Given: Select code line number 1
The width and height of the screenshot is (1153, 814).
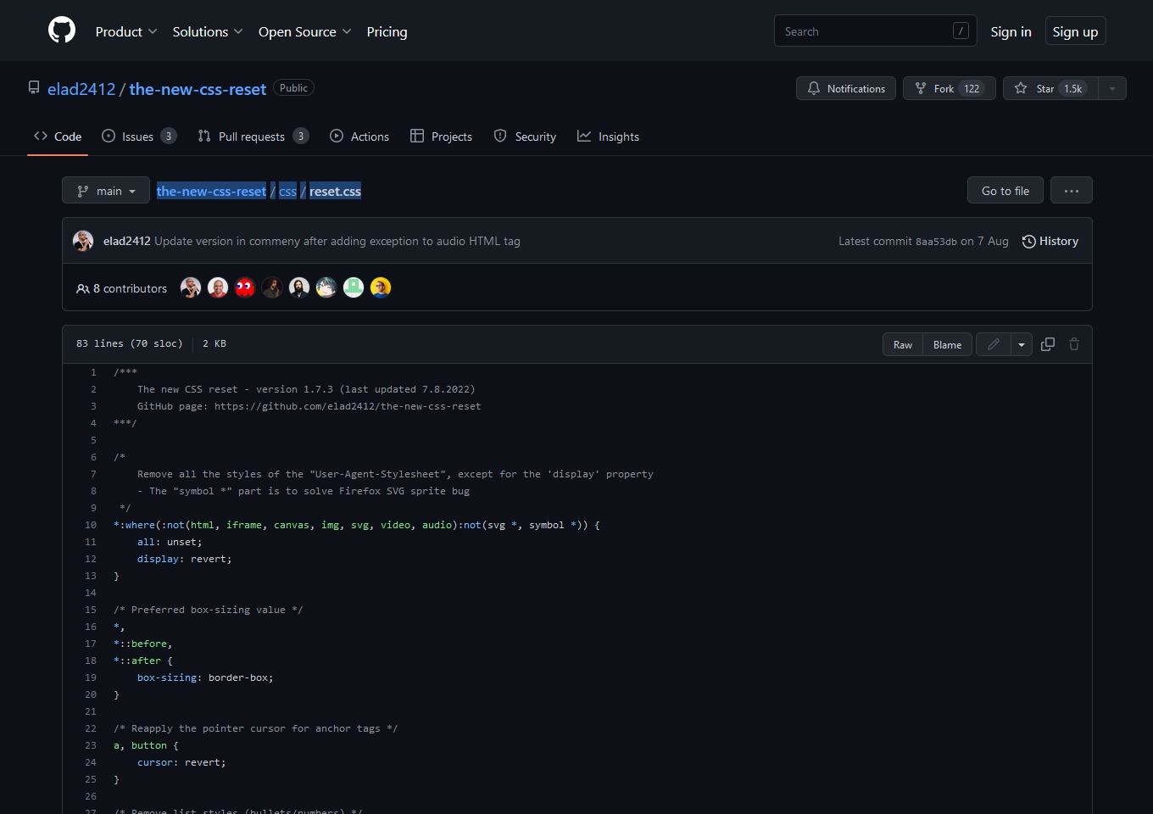Looking at the screenshot, I should pos(93,372).
